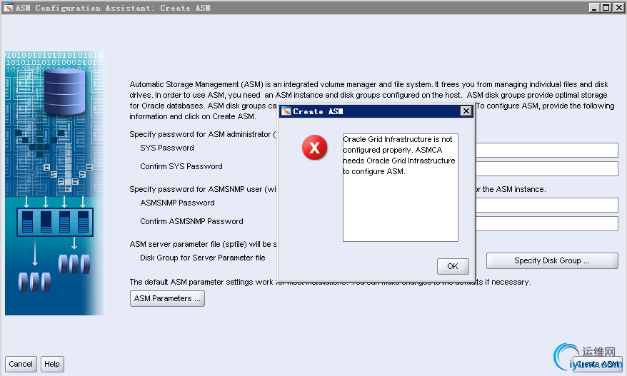The image size is (627, 376).
Task: Close the Create ASM error dialog
Action: pyautogui.click(x=466, y=111)
